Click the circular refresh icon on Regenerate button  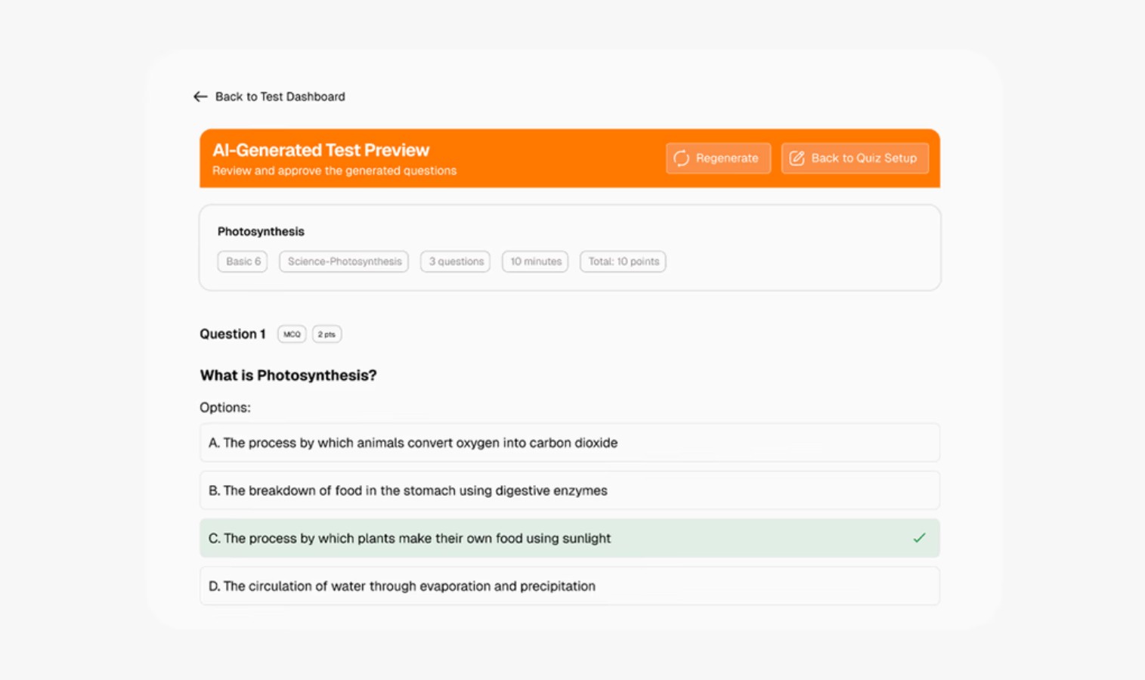[681, 158]
